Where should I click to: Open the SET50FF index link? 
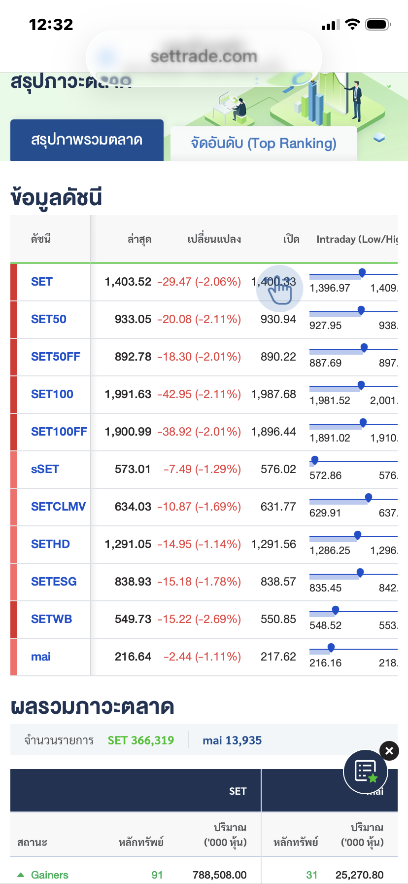tap(56, 357)
